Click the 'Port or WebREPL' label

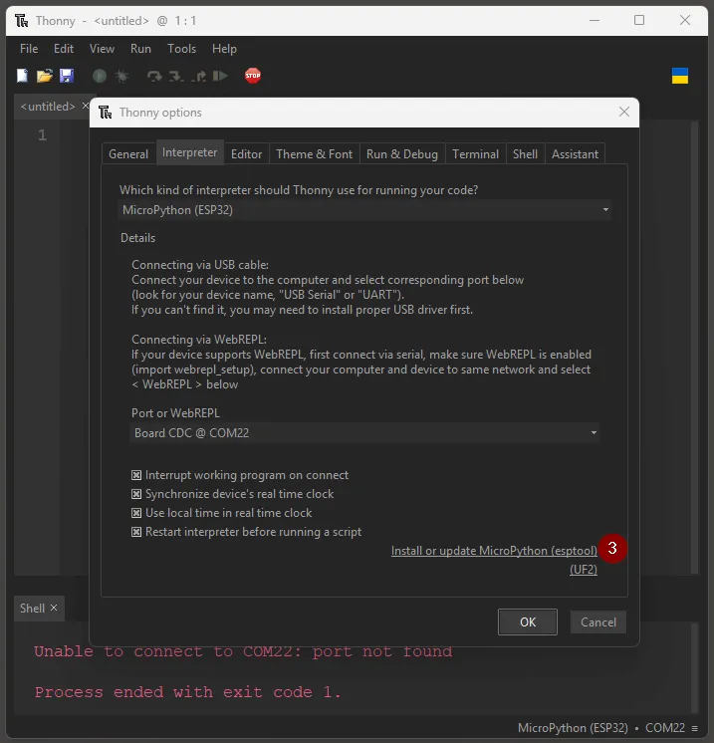(x=175, y=413)
